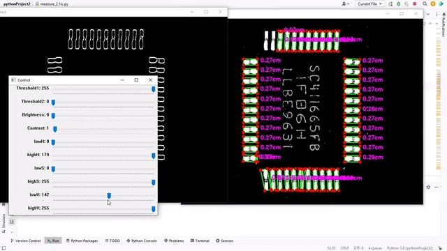Maximize the measurement result image window
Screen dimensions: 447x251
coord(402,14)
